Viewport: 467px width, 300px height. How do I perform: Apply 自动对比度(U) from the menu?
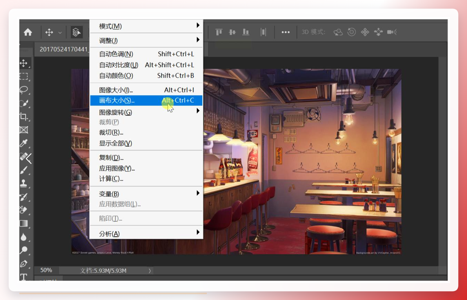point(146,65)
